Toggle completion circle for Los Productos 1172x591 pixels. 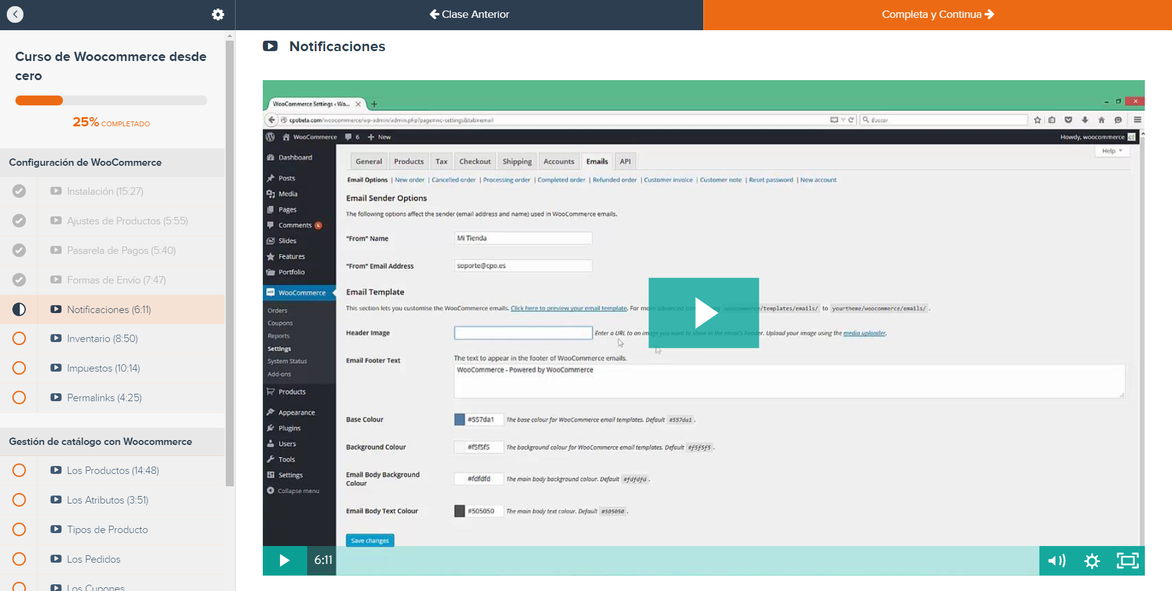(19, 470)
